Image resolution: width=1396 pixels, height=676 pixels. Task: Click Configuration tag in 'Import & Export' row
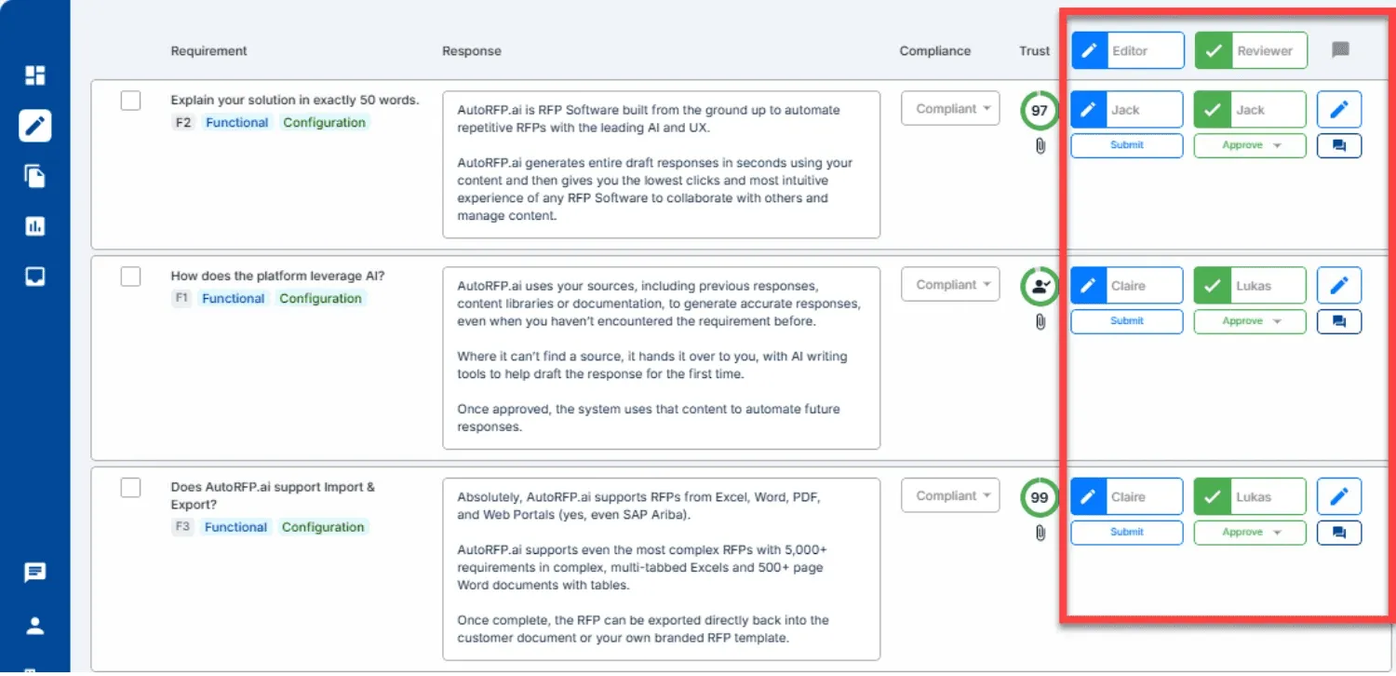click(323, 528)
